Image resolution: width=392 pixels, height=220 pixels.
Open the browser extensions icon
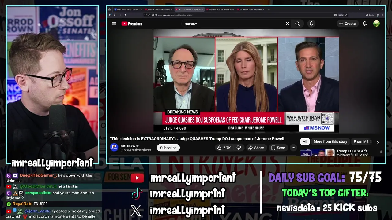coord(378,15)
